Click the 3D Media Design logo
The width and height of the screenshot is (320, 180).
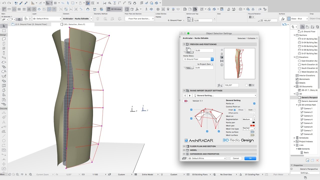[238, 140]
